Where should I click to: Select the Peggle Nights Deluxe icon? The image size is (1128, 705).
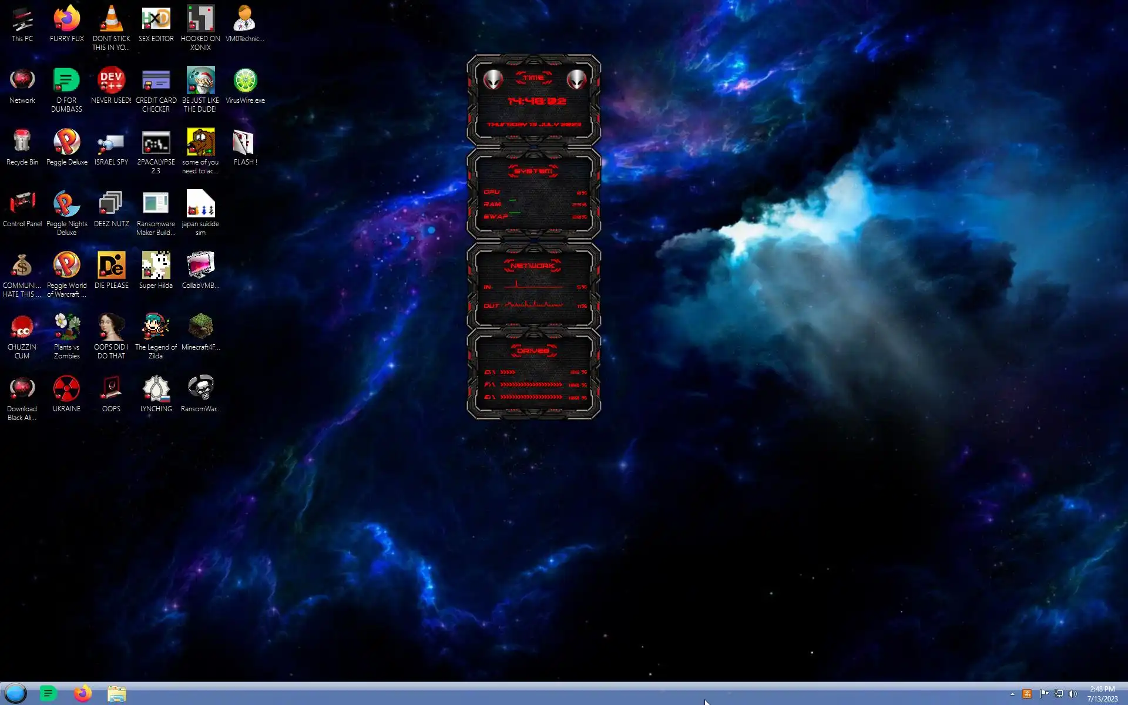[x=66, y=204]
